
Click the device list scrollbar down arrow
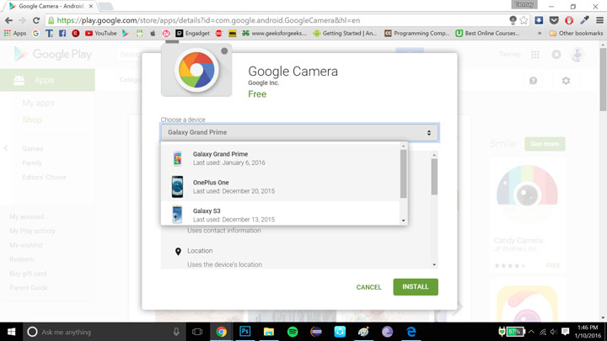point(403,221)
